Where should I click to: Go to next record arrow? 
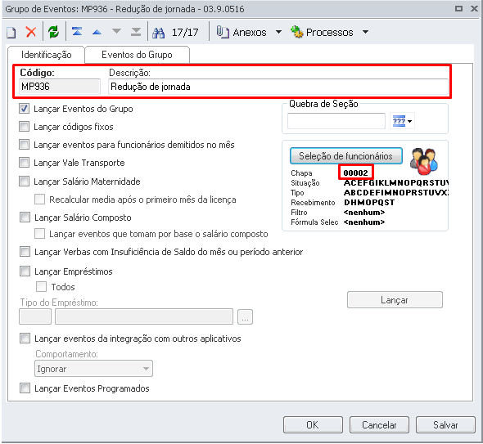pos(116,31)
